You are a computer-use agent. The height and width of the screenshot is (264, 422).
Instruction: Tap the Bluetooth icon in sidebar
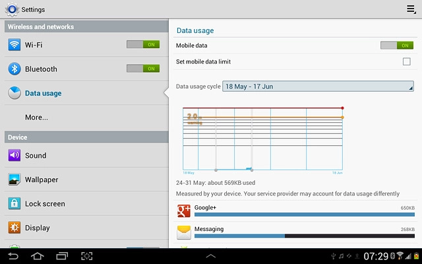pyautogui.click(x=15, y=69)
